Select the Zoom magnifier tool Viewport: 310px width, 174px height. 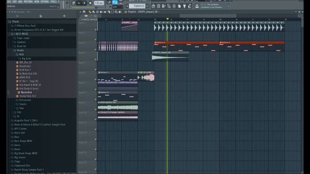116,12
